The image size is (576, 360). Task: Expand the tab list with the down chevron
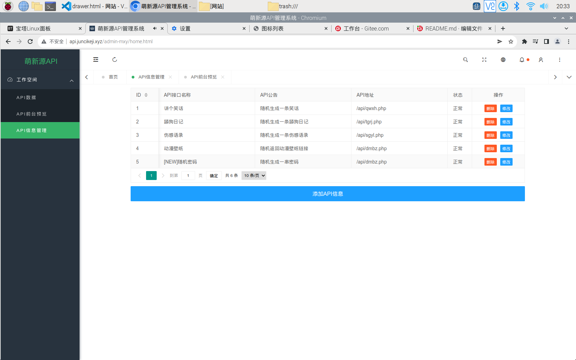click(x=569, y=77)
